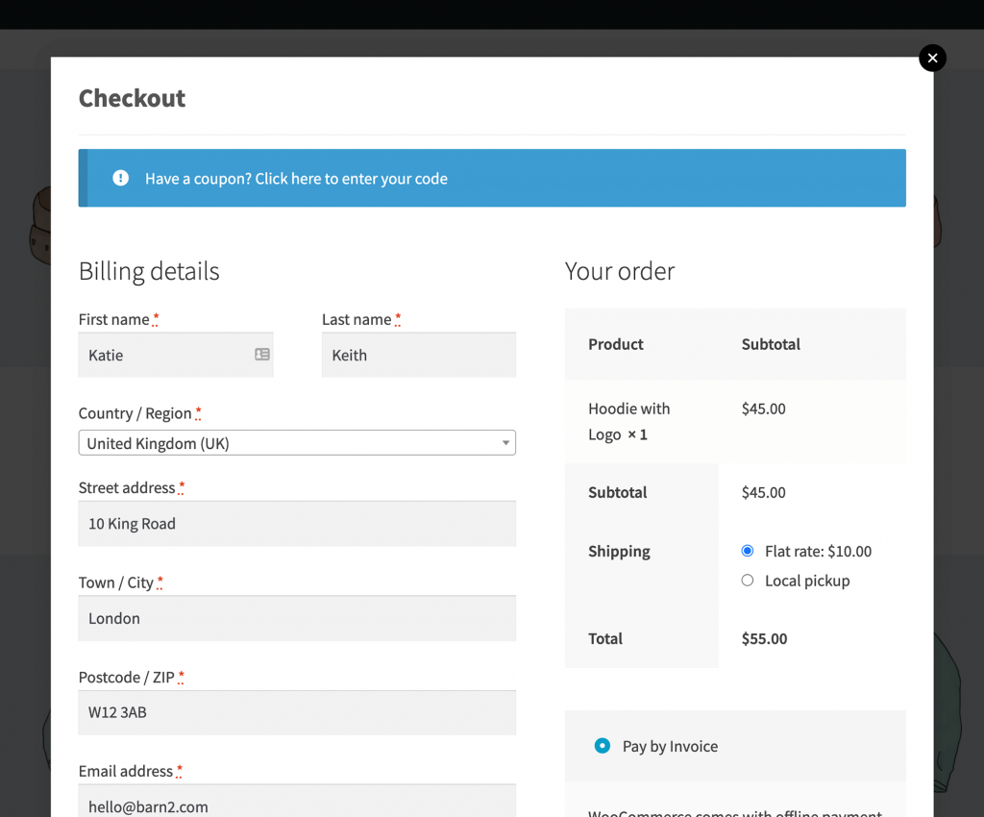The width and height of the screenshot is (984, 817).
Task: Click the Flat rate: $10.00 label
Action: (818, 552)
